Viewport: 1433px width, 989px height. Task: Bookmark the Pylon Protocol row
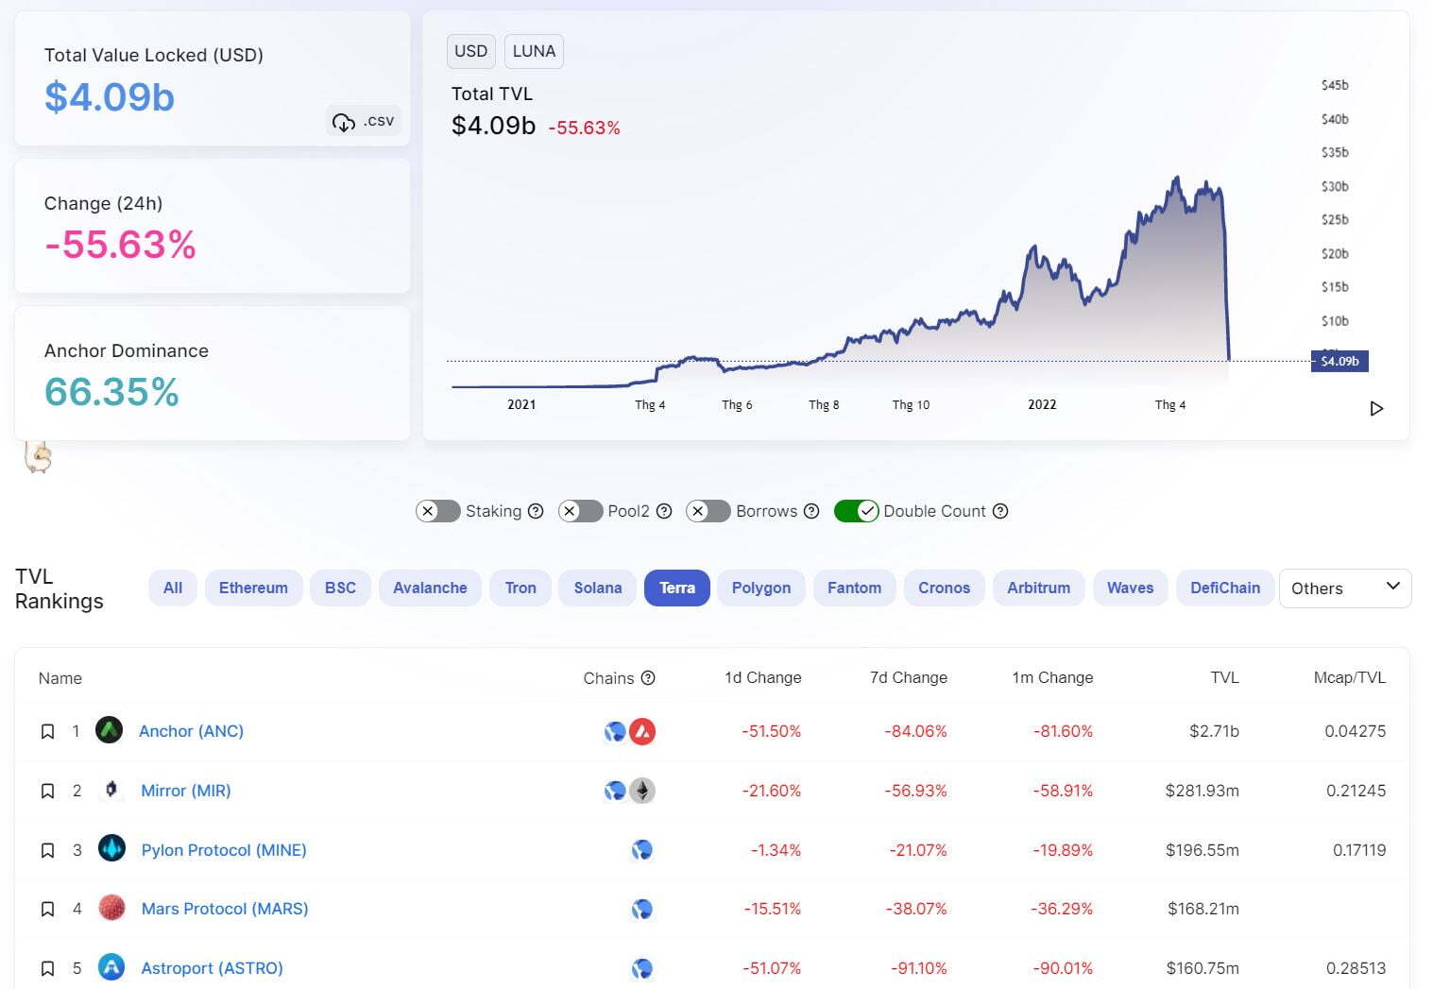click(x=47, y=851)
